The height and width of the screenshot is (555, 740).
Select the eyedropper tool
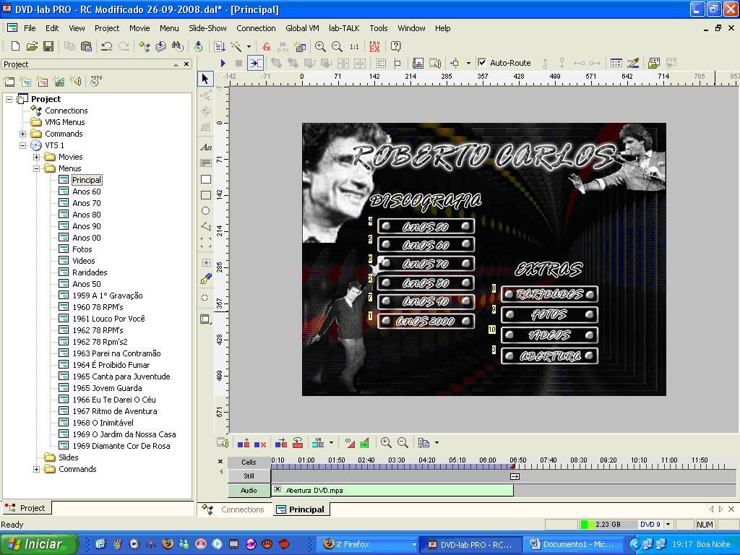coord(205,280)
